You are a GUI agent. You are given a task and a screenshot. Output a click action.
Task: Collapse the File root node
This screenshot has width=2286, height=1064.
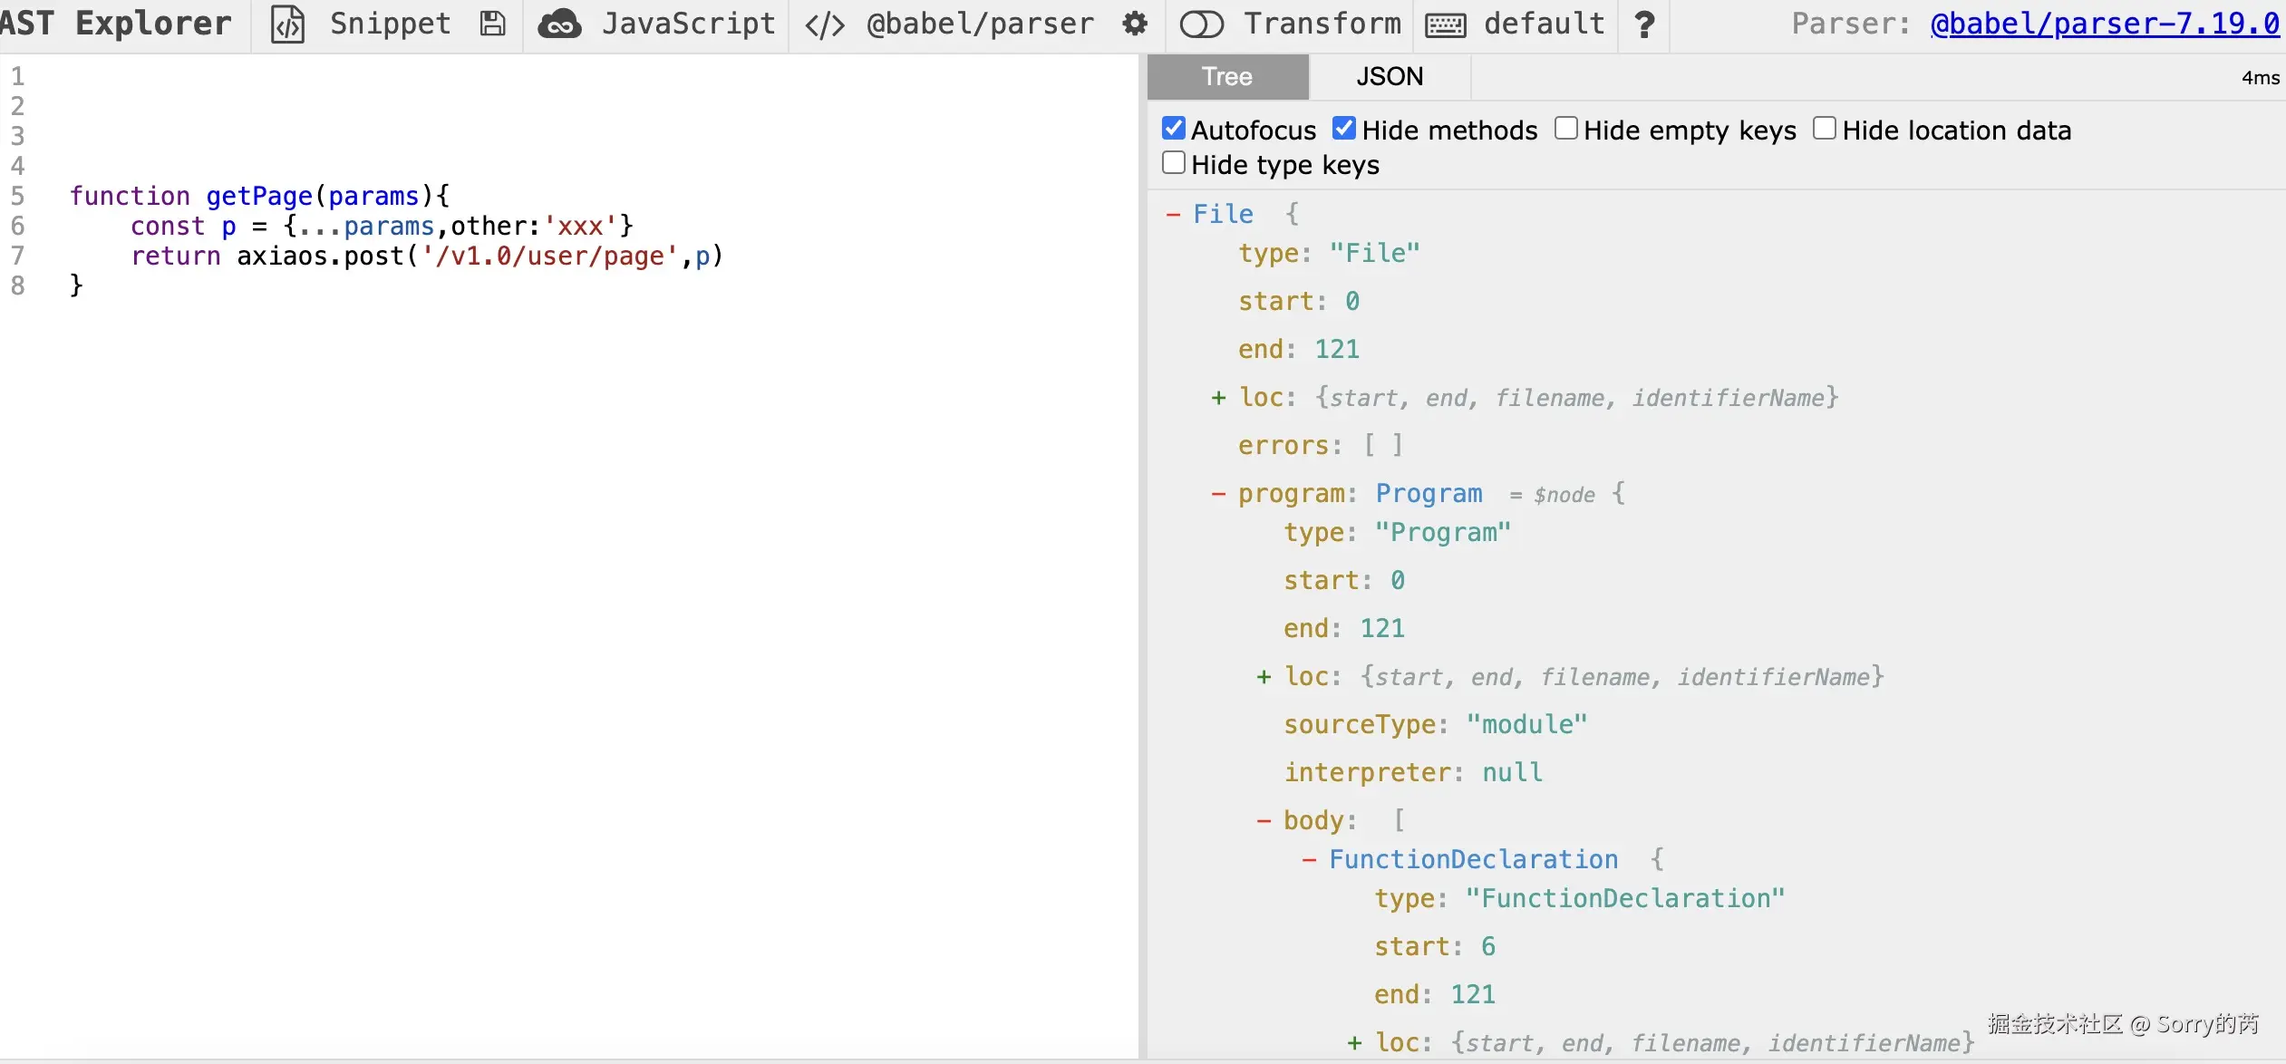coord(1173,215)
